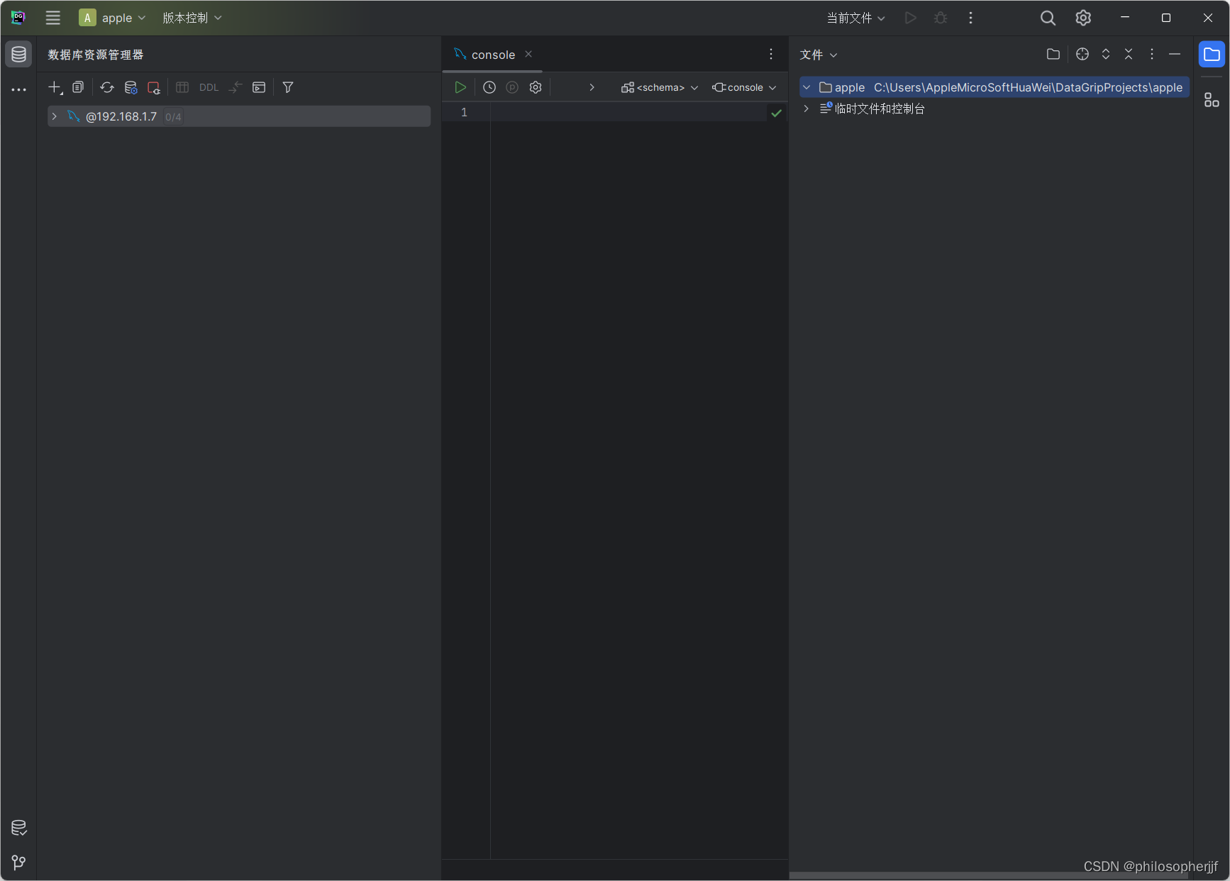1230x881 pixels.
Task: Open the 版本控制 menu
Action: coord(192,18)
